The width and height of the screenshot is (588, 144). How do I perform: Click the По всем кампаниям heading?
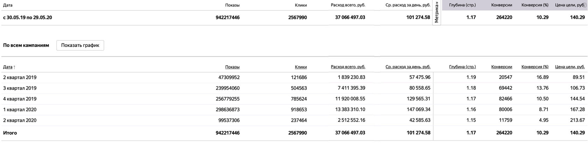click(x=26, y=45)
